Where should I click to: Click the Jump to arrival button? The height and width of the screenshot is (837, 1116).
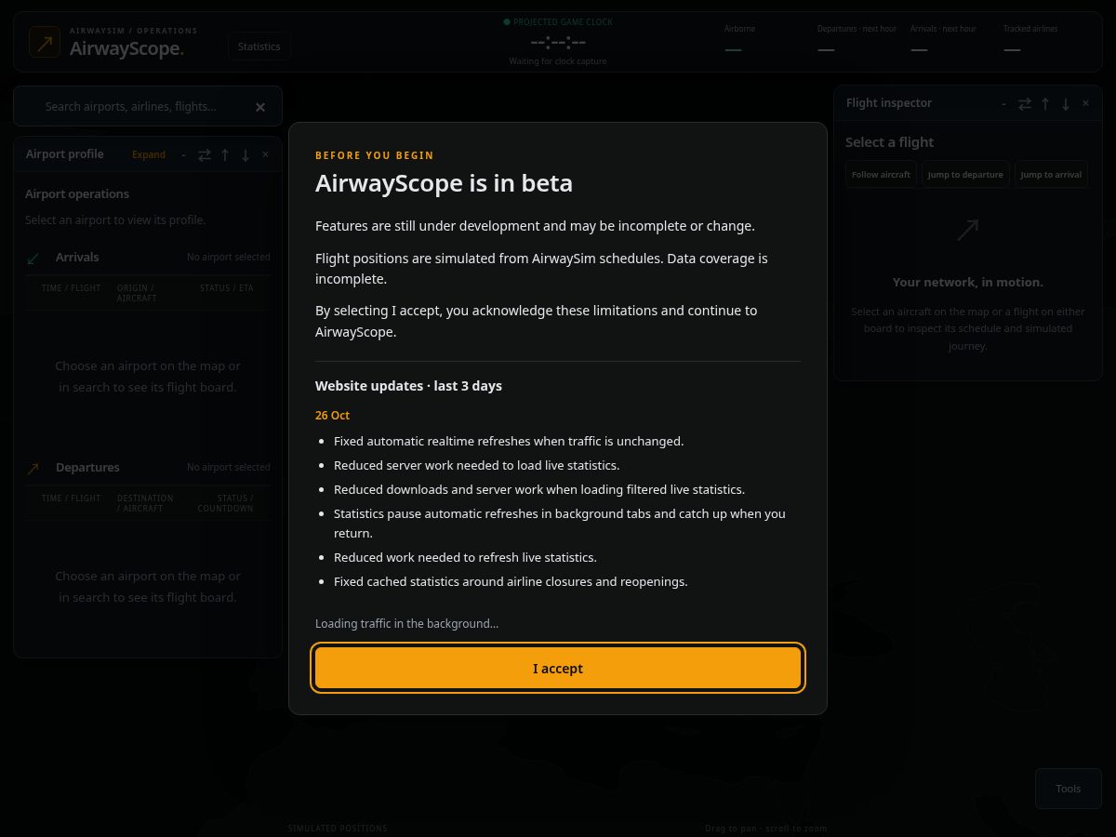[1051, 174]
